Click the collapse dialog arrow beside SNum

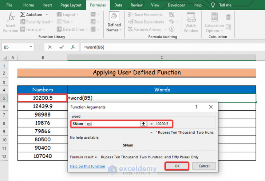[143, 124]
